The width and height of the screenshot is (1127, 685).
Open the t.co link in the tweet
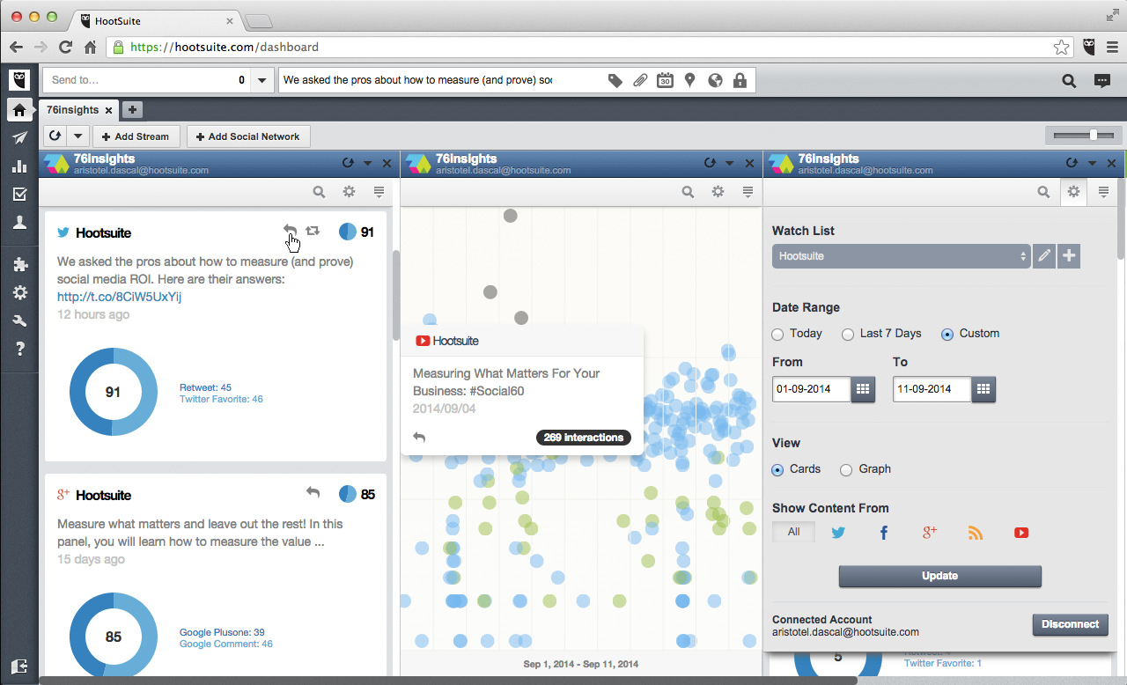coord(119,297)
